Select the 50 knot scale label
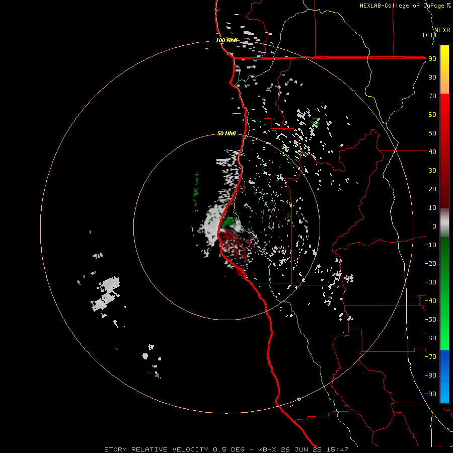The height and width of the screenshot is (453, 453). (432, 133)
